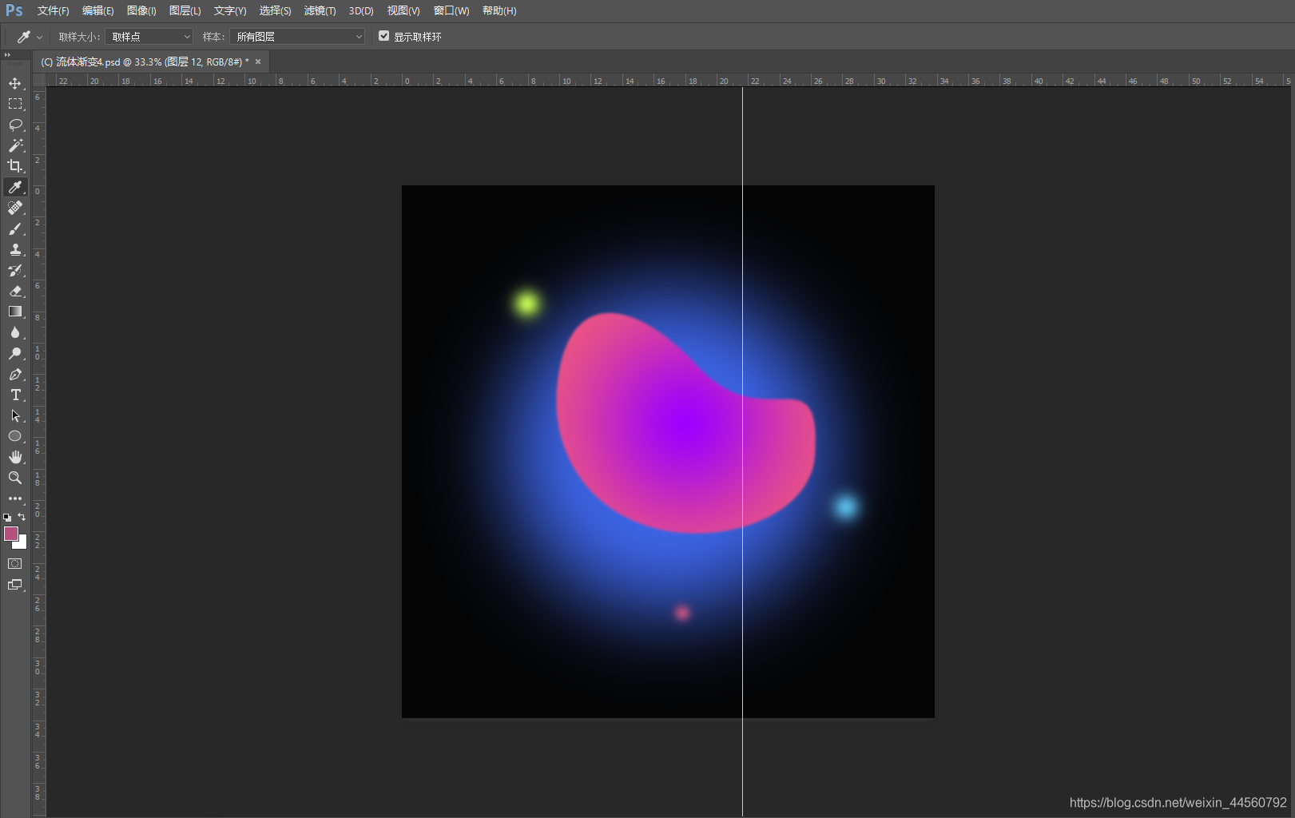The height and width of the screenshot is (818, 1295).
Task: Open the 窗口(W) menu
Action: [451, 11]
